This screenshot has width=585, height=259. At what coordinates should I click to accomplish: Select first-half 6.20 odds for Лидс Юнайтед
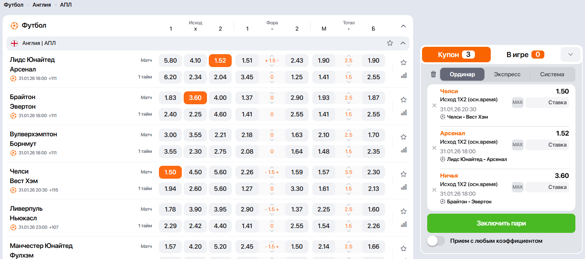[170, 77]
